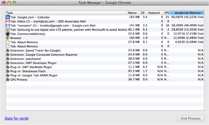Click the 11,056K (2,485K live) value
209x125 pixels.
pos(188,38)
